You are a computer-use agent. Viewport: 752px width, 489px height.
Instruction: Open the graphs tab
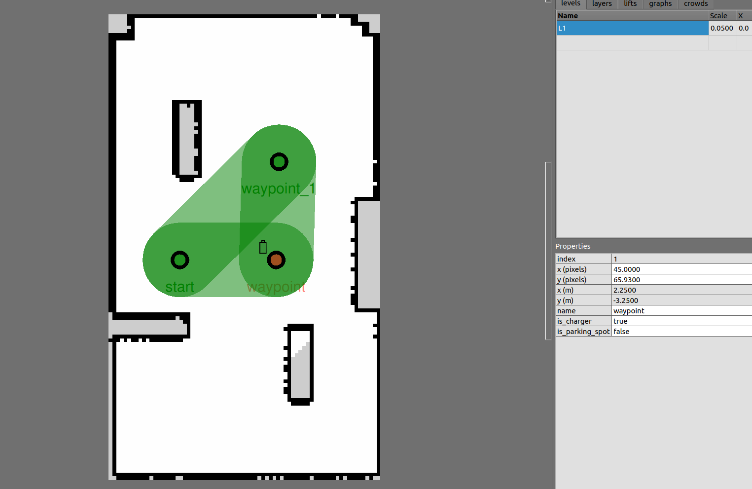(x=660, y=4)
